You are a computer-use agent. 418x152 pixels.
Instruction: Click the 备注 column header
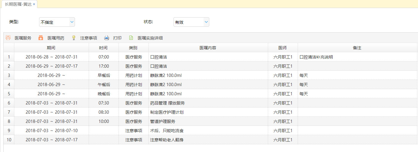pyautogui.click(x=357, y=48)
